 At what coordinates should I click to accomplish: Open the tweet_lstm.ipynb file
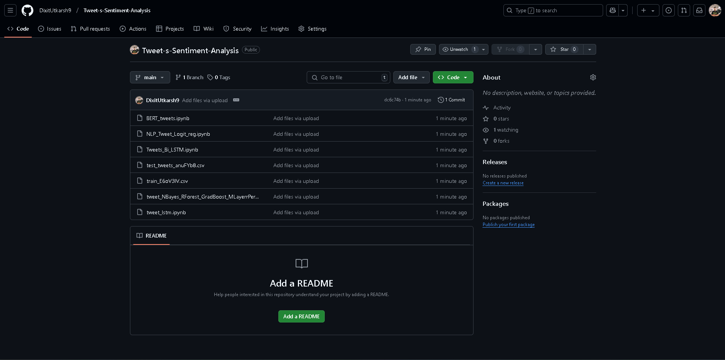click(166, 212)
